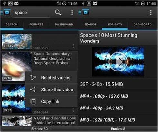Viewport: 158px width, 132px height.
Task: Select MP4 - 1080p - 129.6 MiB format
Action: [118, 96]
